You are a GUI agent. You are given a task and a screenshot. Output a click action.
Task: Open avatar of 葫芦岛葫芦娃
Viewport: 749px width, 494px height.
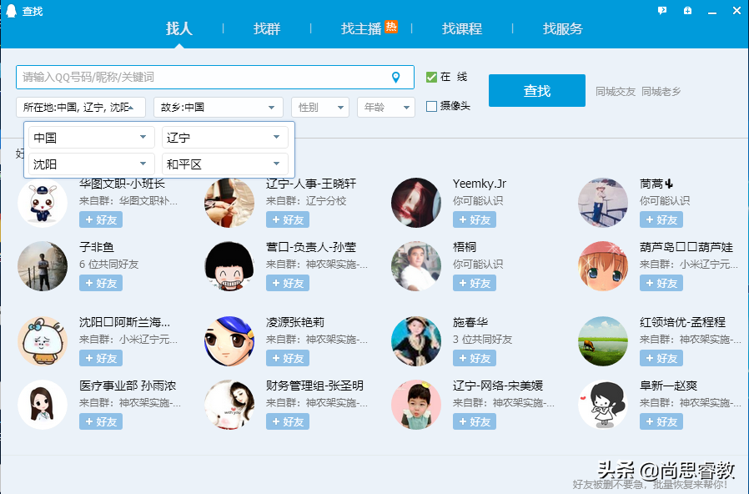(603, 266)
